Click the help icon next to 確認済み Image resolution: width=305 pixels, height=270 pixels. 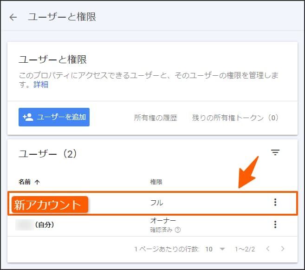tap(178, 230)
